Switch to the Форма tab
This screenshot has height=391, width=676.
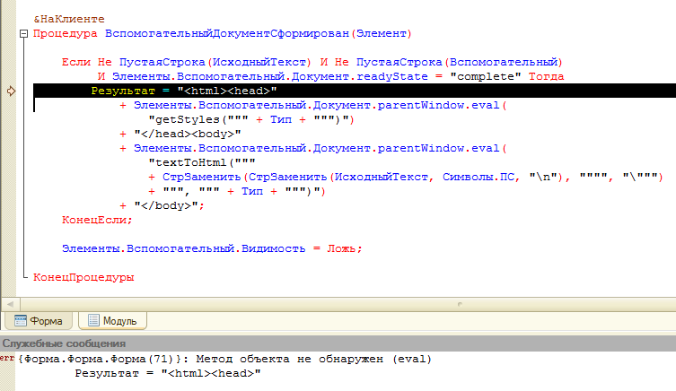point(39,321)
